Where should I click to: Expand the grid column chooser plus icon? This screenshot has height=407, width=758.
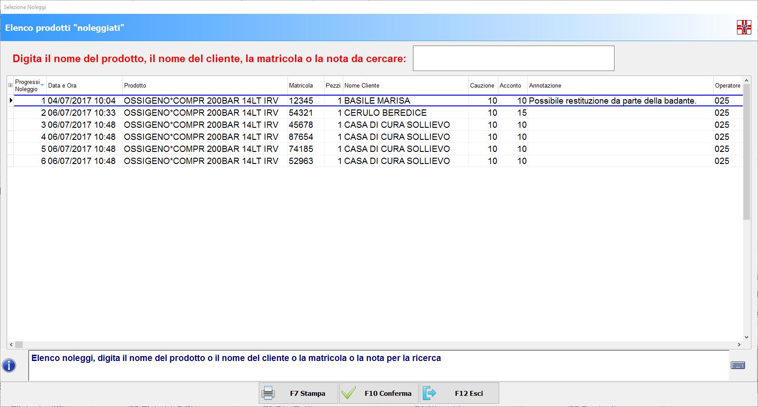tap(10, 85)
